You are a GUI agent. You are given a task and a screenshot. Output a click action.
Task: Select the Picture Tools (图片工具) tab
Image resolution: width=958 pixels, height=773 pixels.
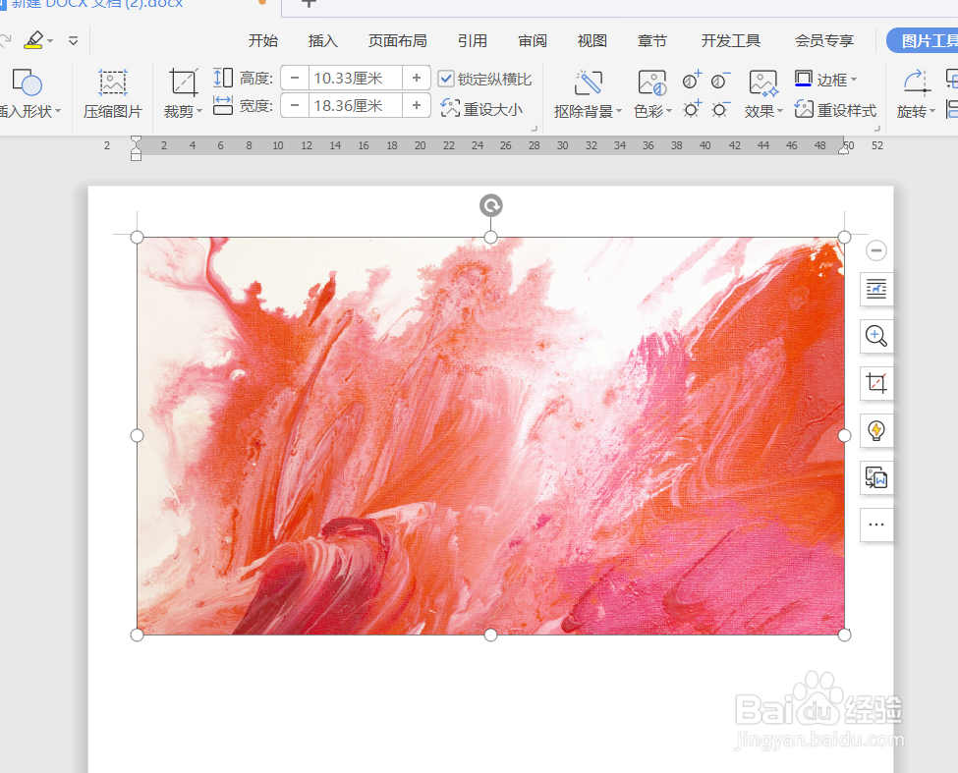(x=925, y=41)
